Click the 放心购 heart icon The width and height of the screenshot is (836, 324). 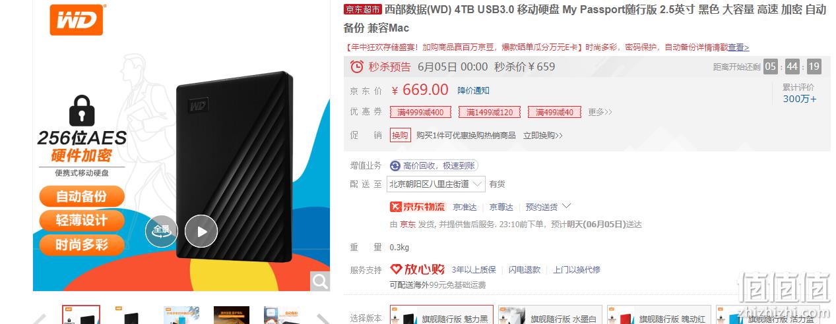(x=397, y=269)
